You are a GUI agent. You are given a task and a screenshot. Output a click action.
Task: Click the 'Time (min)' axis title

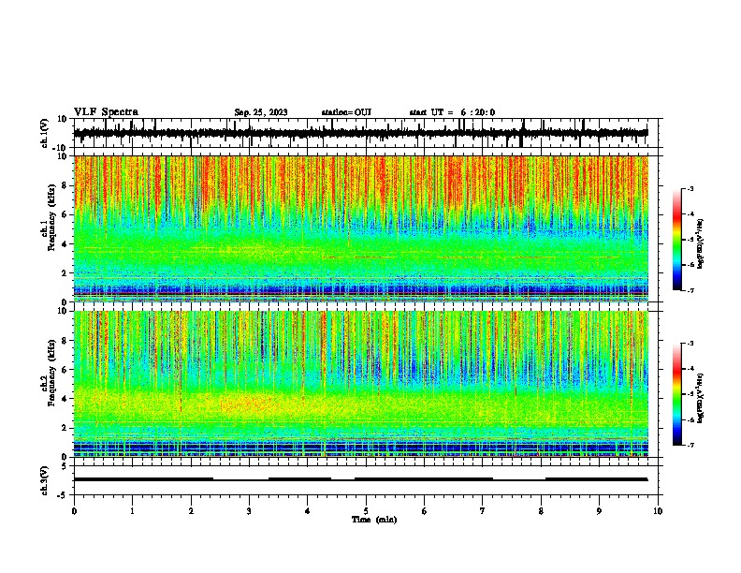coord(374,520)
